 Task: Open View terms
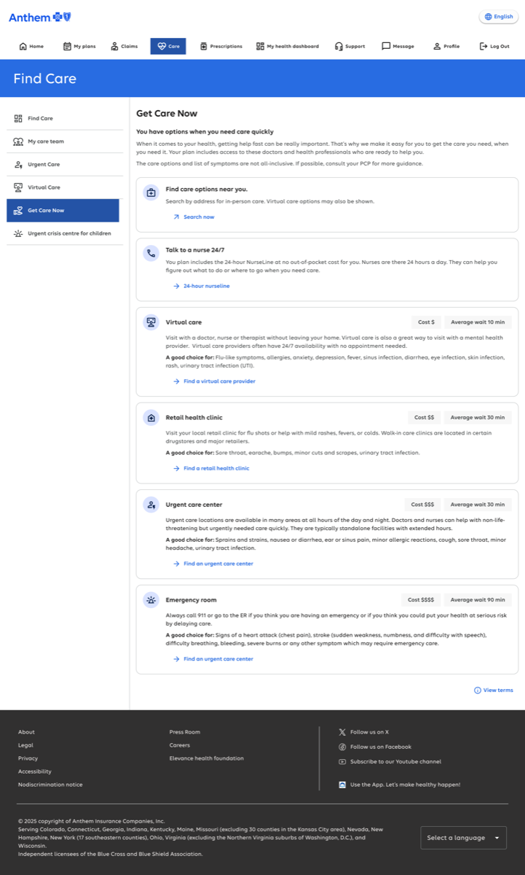tap(494, 690)
